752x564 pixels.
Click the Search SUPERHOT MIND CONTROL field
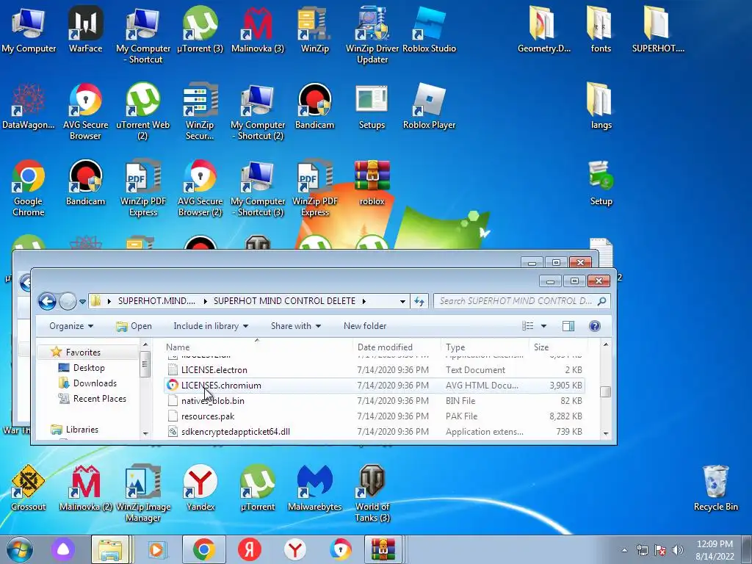click(522, 301)
